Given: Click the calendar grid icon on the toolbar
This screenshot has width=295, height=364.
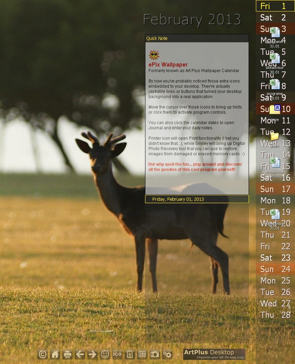Looking at the screenshot, I should click(x=142, y=354).
